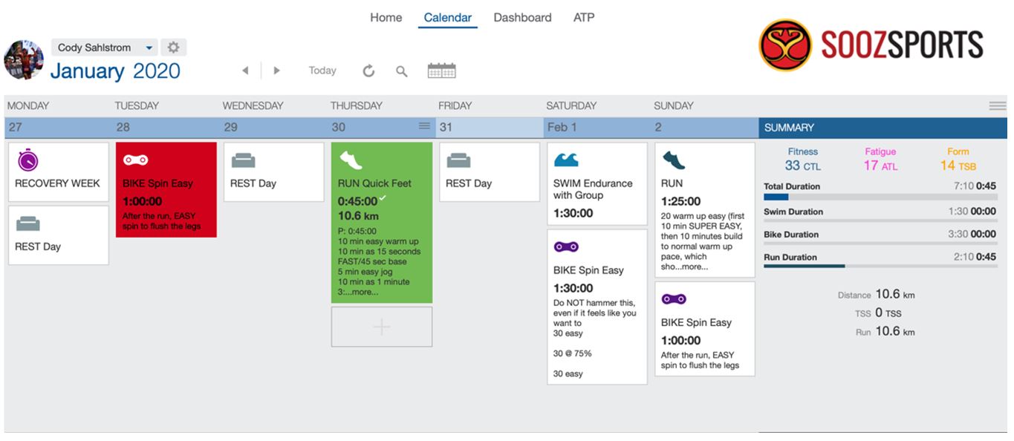Go to the Home tab

click(386, 17)
